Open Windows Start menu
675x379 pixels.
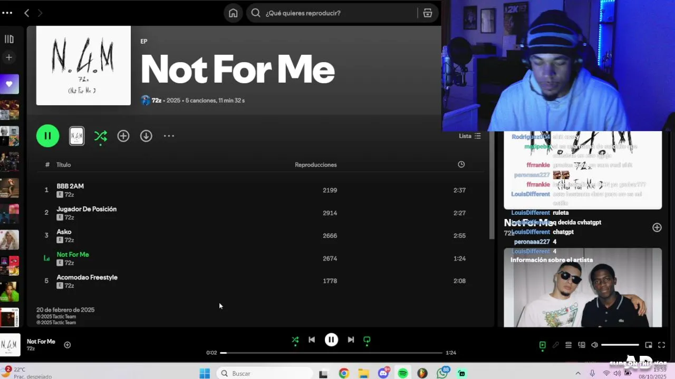click(205, 373)
